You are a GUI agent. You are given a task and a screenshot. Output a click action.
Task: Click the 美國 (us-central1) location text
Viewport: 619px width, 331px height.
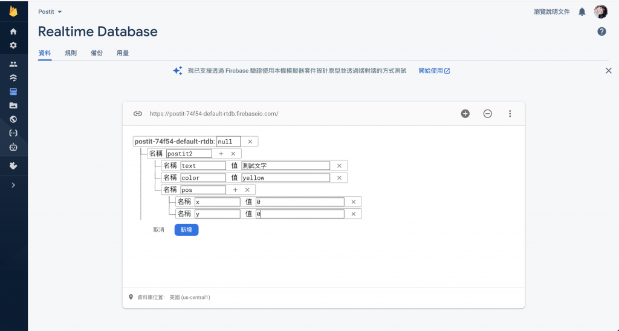[x=190, y=298]
